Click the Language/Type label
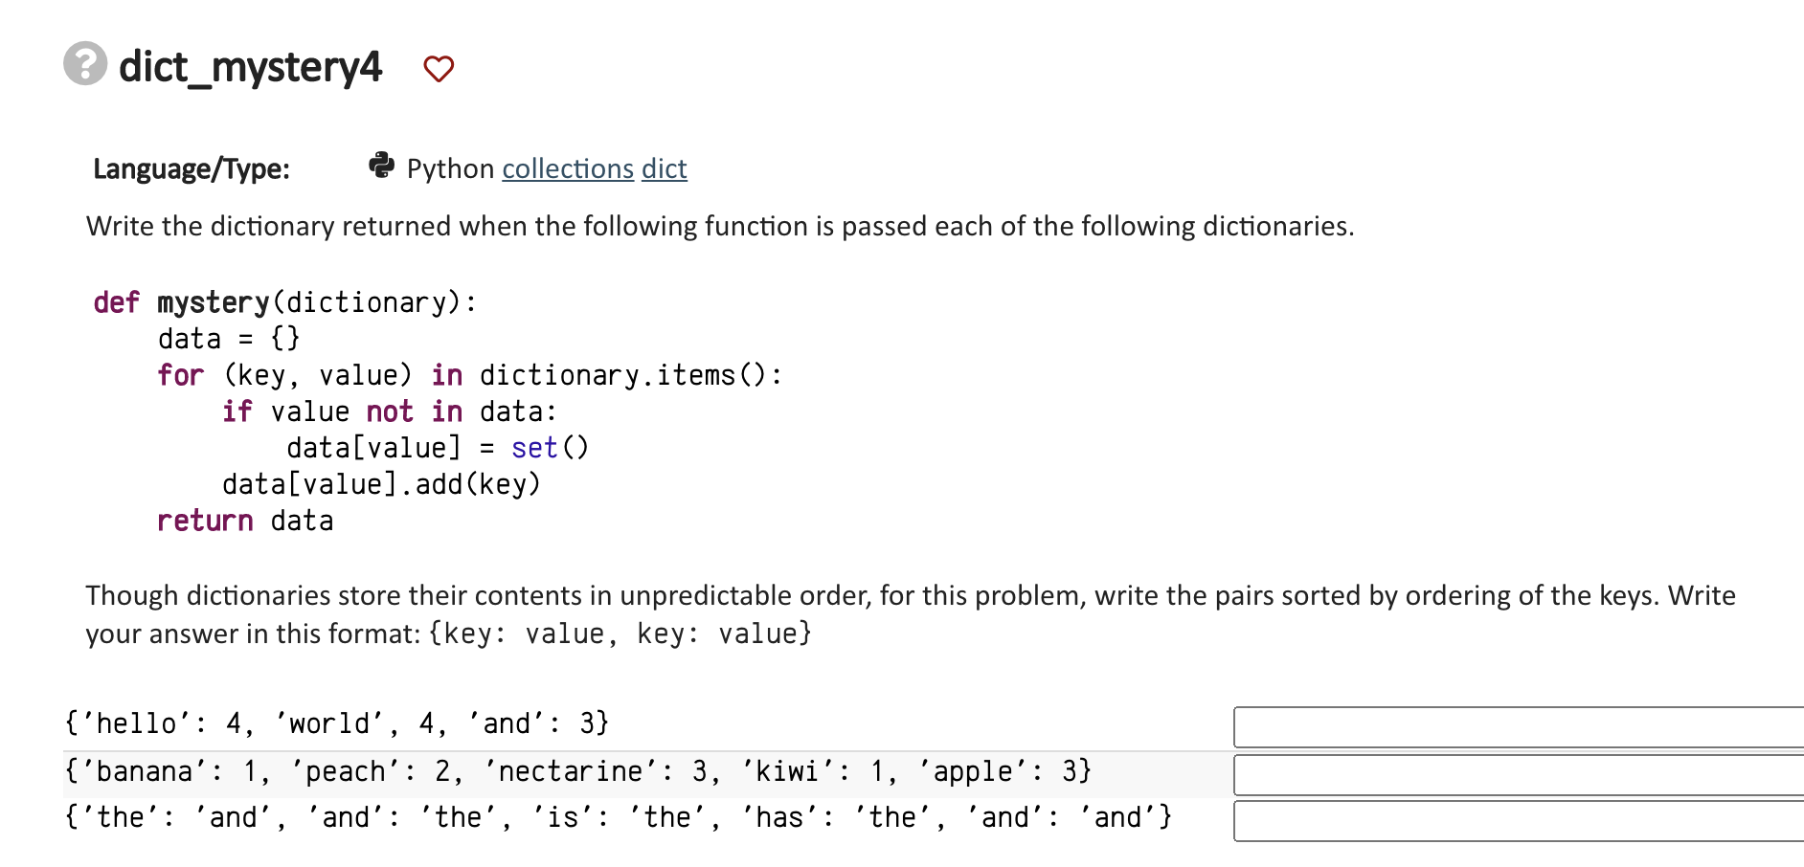Image resolution: width=1804 pixels, height=867 pixels. (192, 169)
